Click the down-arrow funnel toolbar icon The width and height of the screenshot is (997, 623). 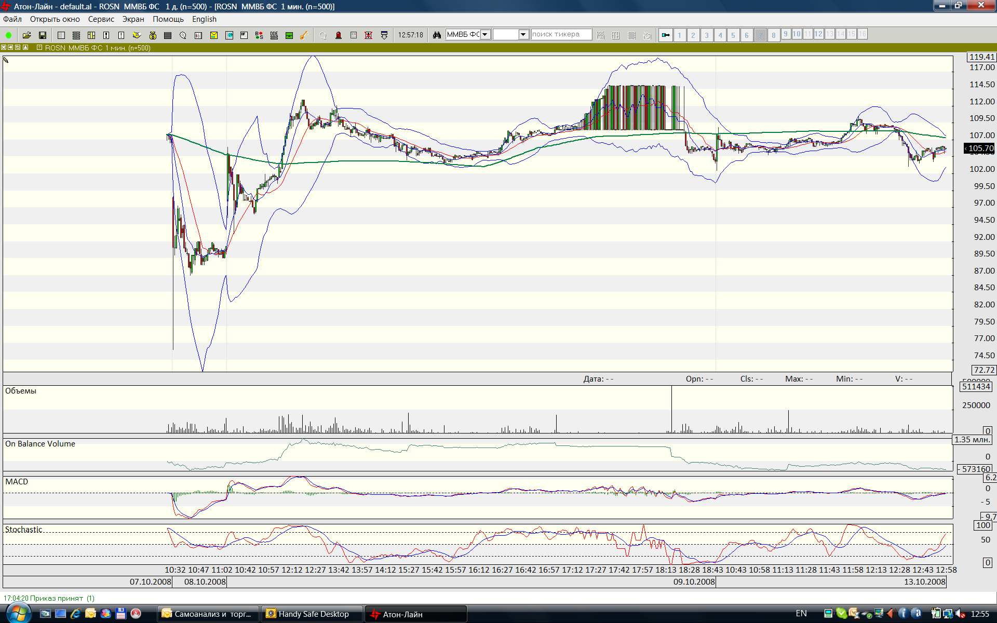tap(384, 35)
